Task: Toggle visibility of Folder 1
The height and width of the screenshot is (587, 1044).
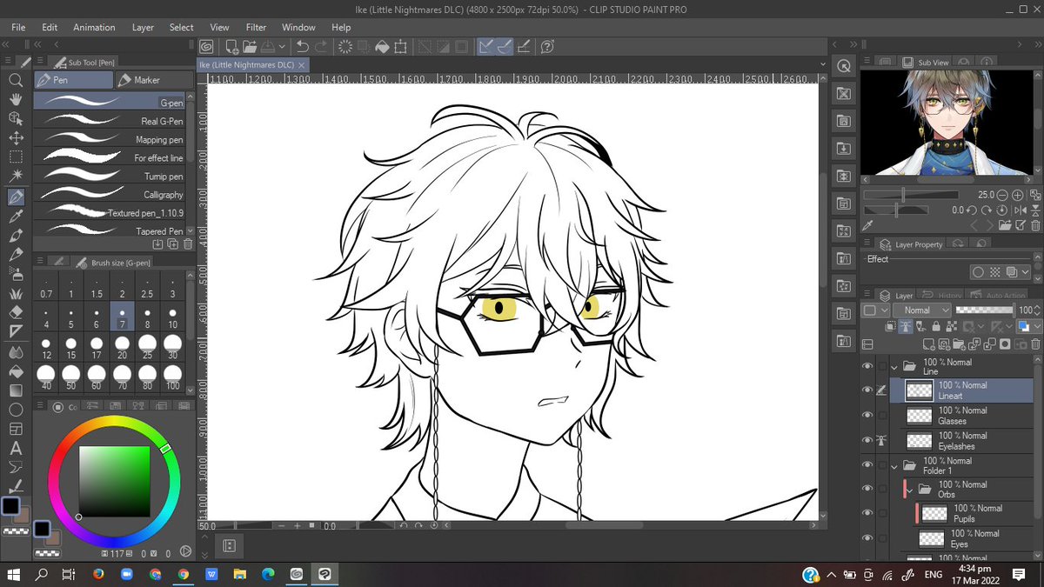Action: [867, 465]
